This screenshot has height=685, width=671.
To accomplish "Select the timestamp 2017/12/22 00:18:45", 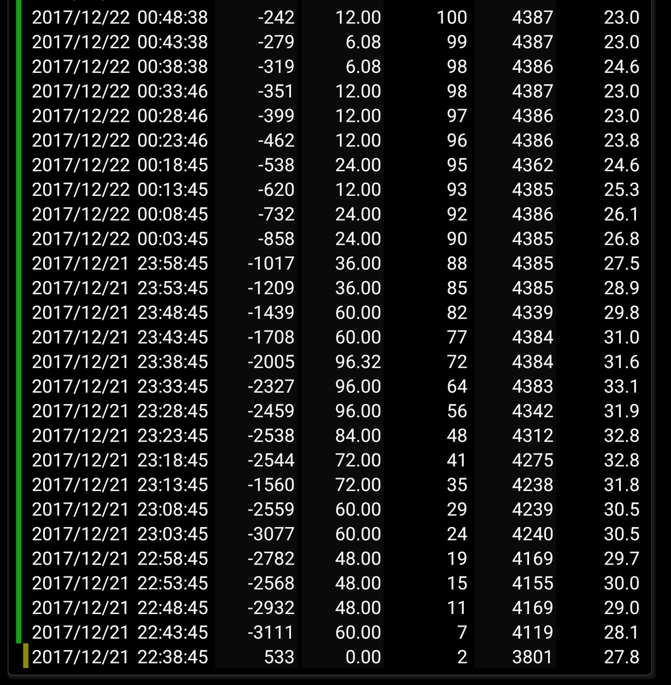I will 120,165.
